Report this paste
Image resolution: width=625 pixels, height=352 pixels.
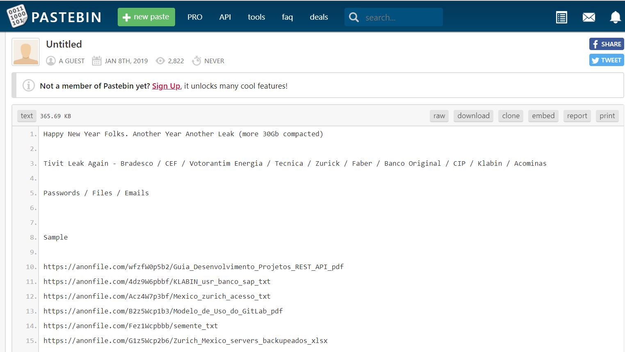point(577,116)
